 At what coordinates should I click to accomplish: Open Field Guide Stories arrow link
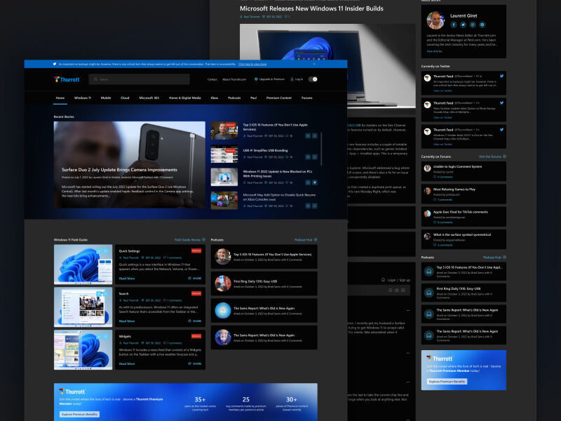click(x=190, y=240)
